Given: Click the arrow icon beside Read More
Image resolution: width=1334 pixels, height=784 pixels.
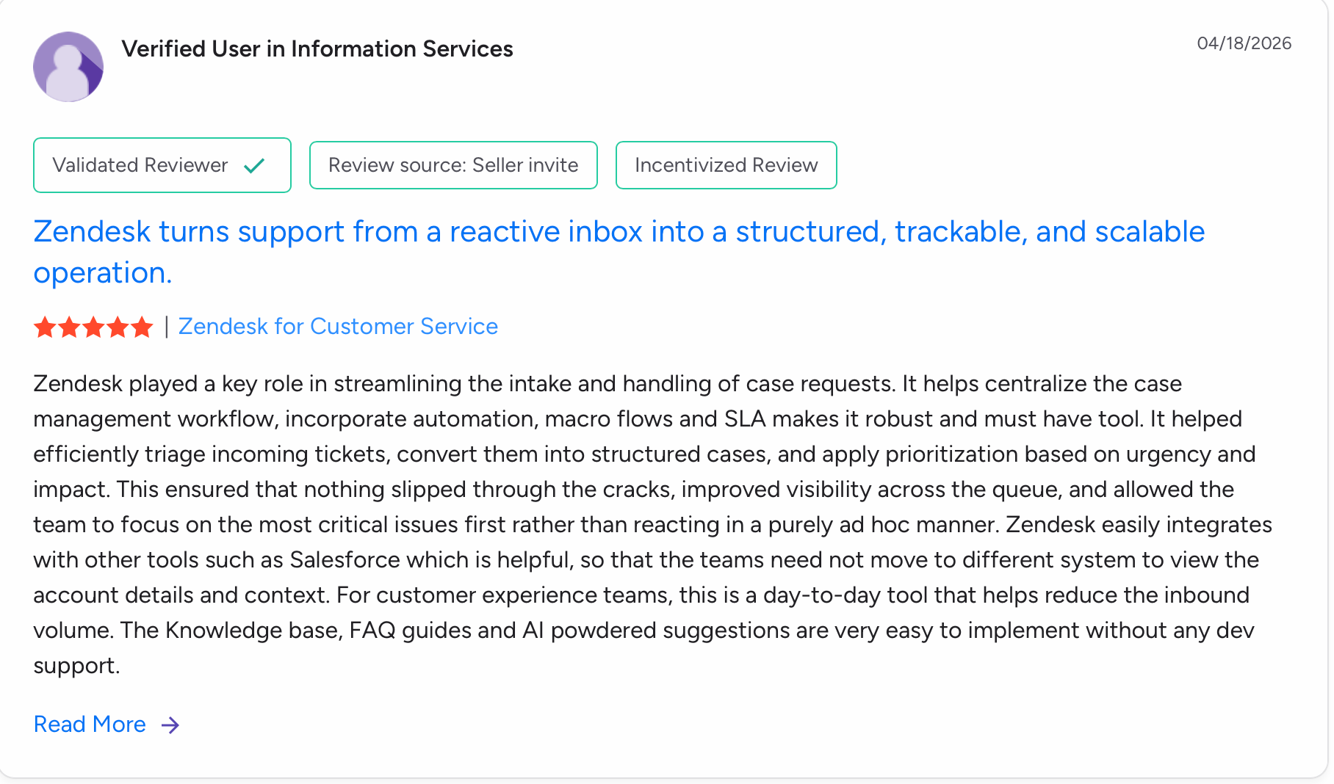Looking at the screenshot, I should click(170, 725).
